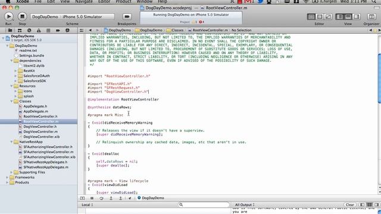Open the Window menu

[144, 1]
